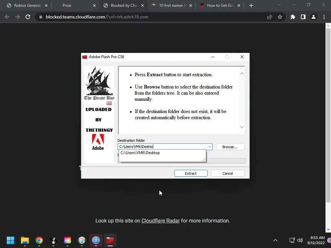Screen dimensions: 331x248
Task: Click the address bar URL
Action: point(97,17)
